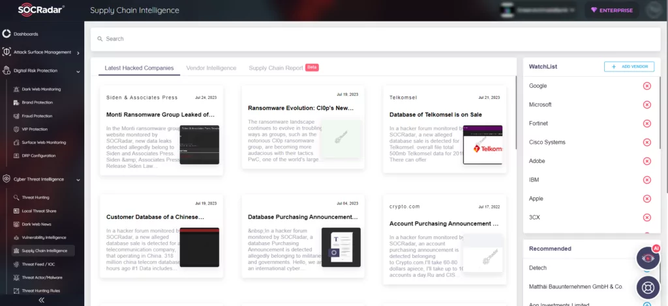Switch to the Vendor Intelligence tab
Viewport: 668px width, 306px height.
click(x=211, y=68)
